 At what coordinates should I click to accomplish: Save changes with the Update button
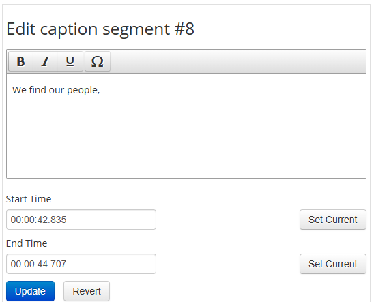[30, 291]
